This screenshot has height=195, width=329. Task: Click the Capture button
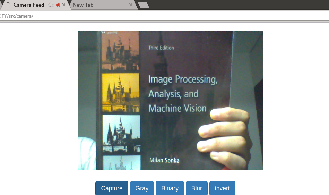(112, 188)
